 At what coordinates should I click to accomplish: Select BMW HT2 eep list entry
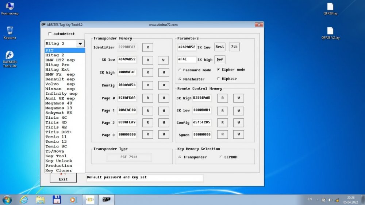pos(60,60)
